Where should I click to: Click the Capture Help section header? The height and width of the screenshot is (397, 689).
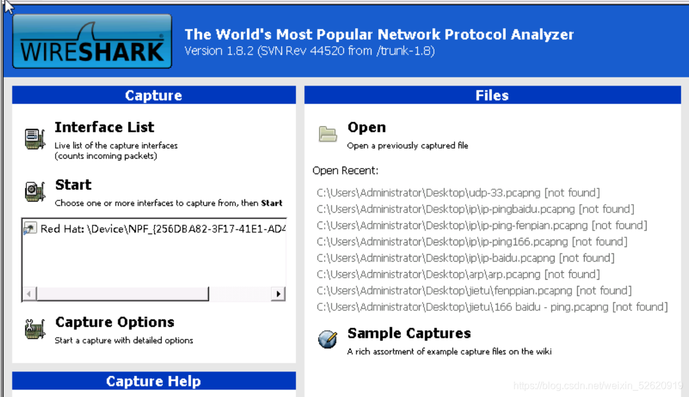(x=154, y=381)
